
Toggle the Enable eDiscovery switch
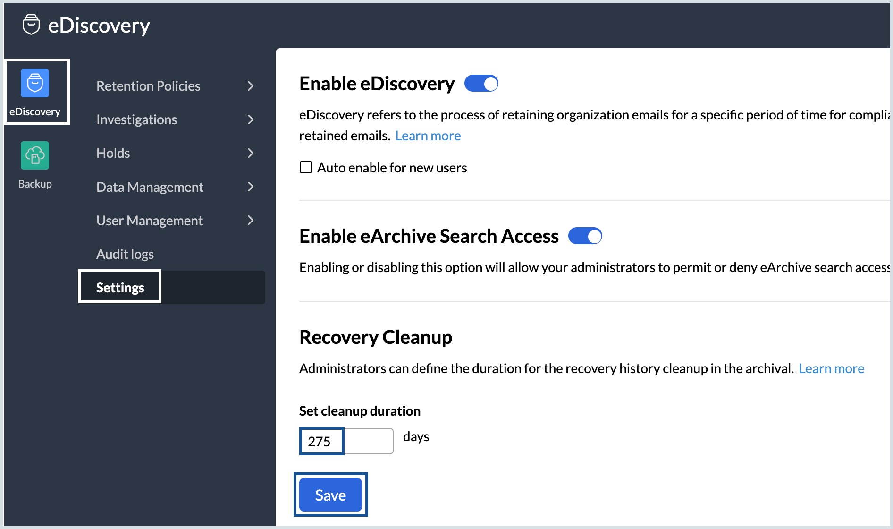click(481, 84)
